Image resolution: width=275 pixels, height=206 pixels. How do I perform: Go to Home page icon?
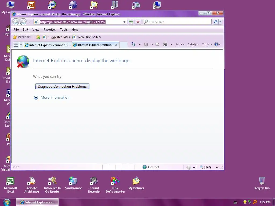pos(133,44)
